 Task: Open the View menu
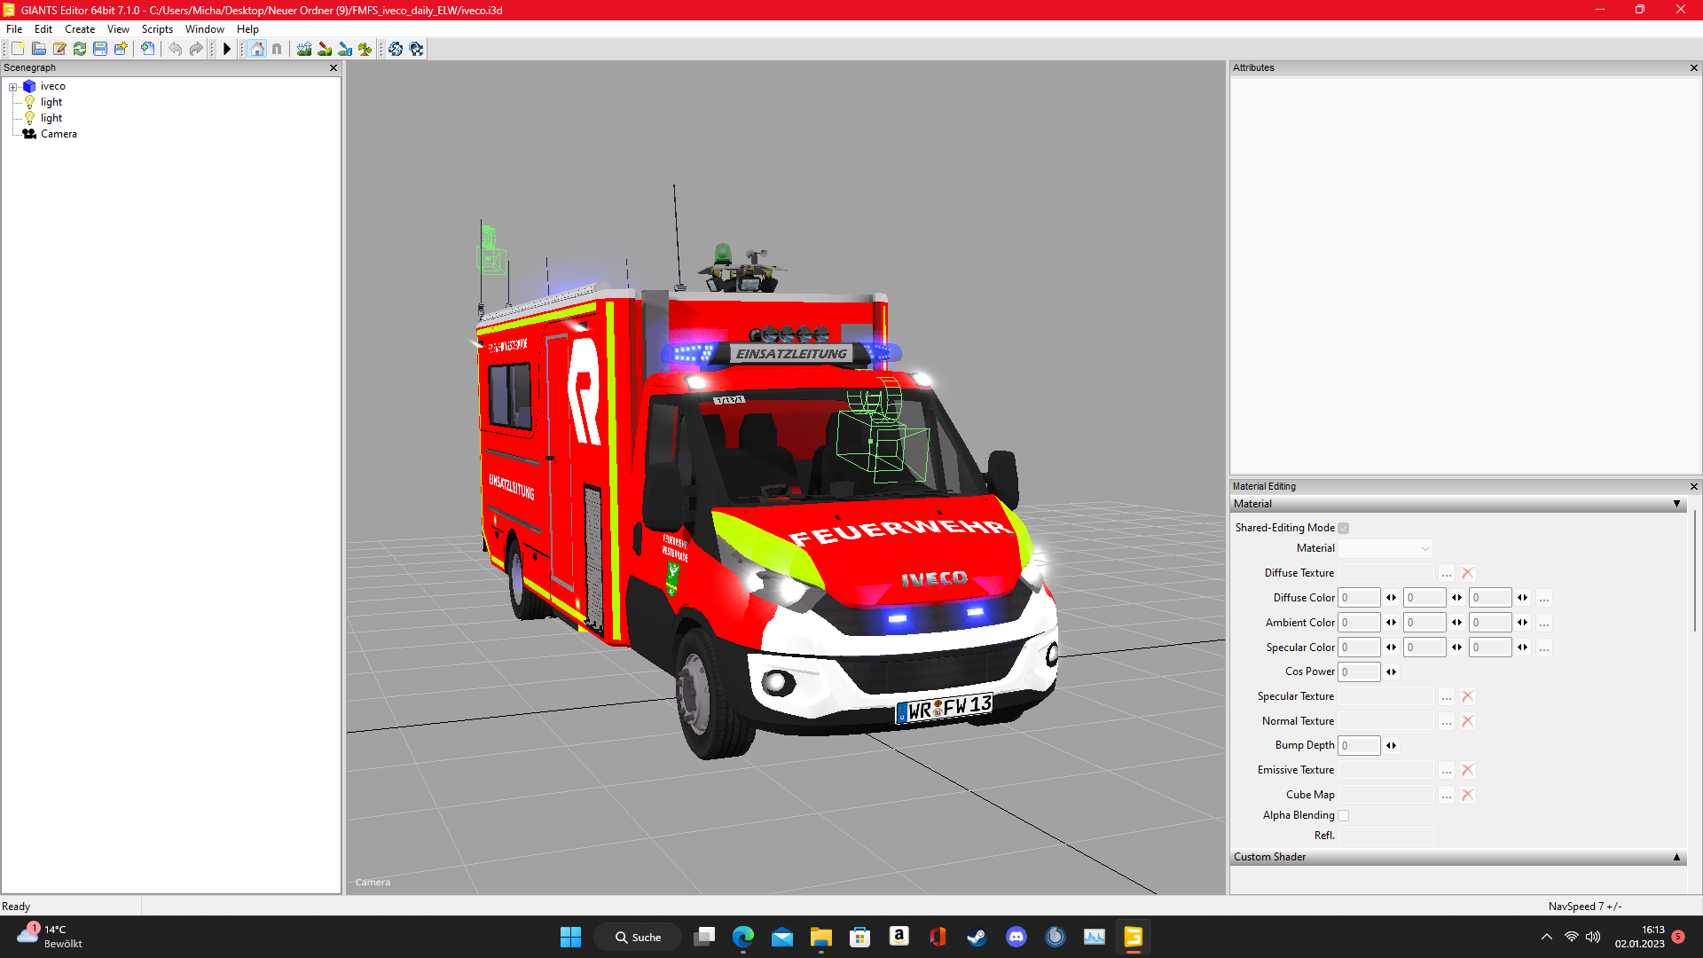[118, 29]
